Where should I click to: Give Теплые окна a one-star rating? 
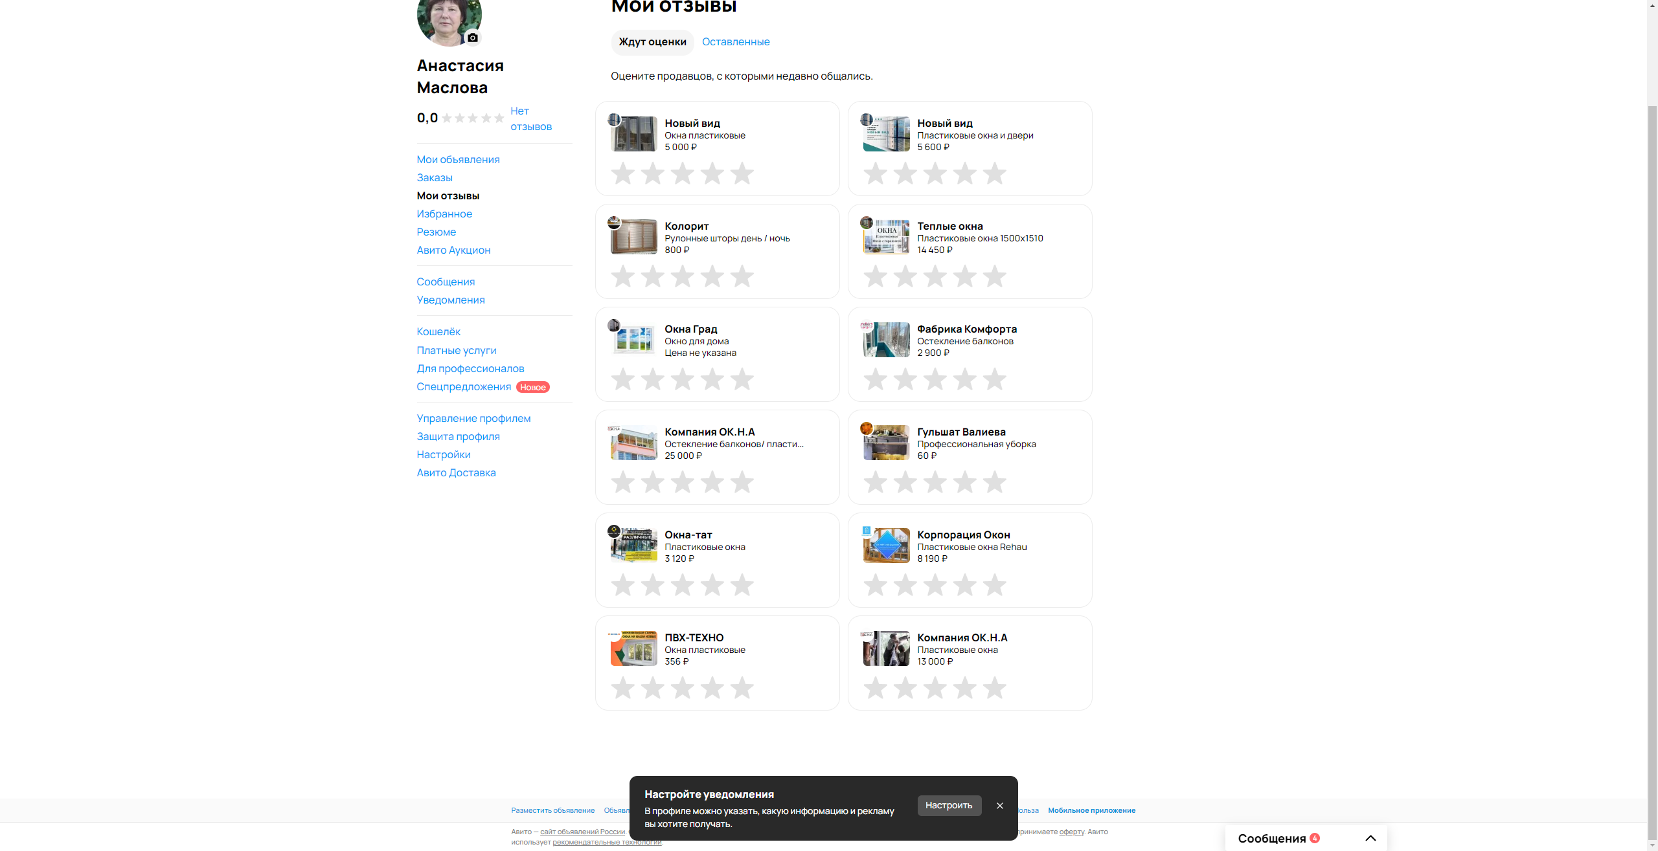coord(875,276)
